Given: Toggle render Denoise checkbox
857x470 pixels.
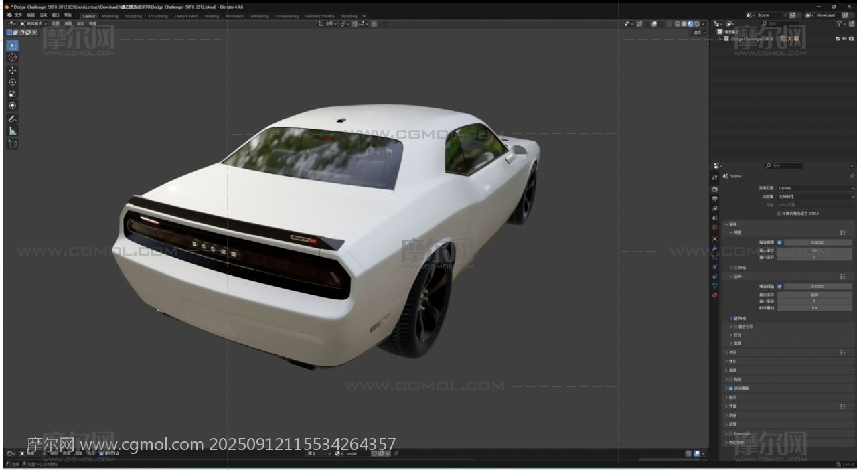Looking at the screenshot, I should tap(736, 318).
